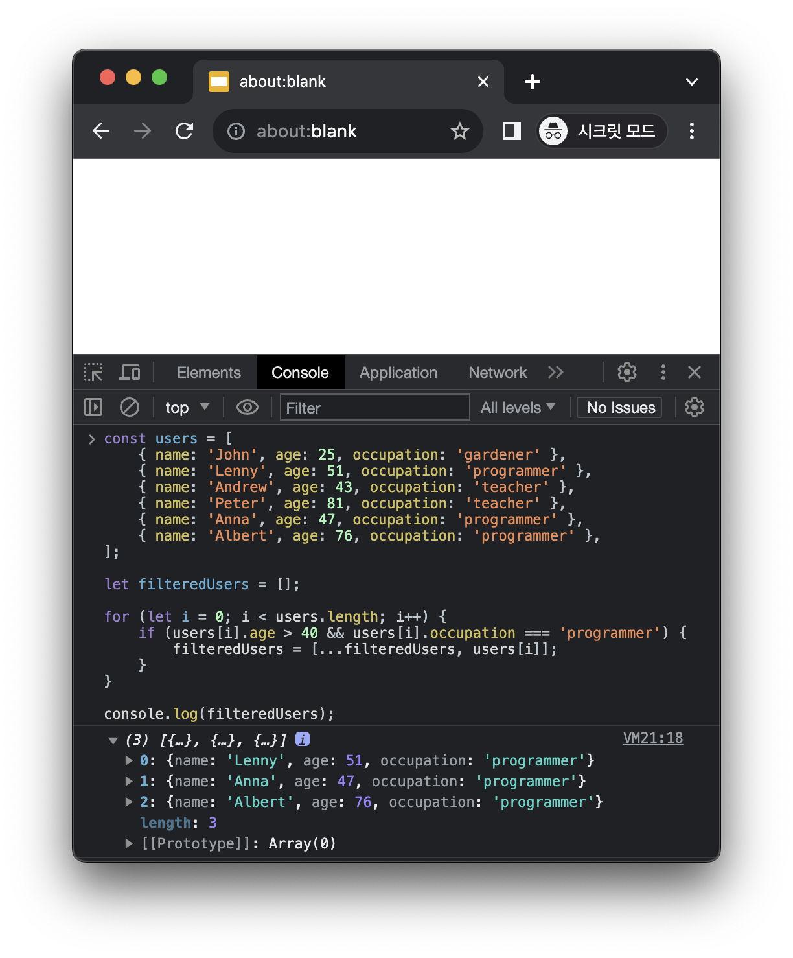Open the Network panel tab
The width and height of the screenshot is (793, 958).
[x=498, y=373]
